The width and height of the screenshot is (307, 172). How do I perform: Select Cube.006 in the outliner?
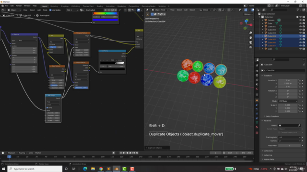coord(272,43)
